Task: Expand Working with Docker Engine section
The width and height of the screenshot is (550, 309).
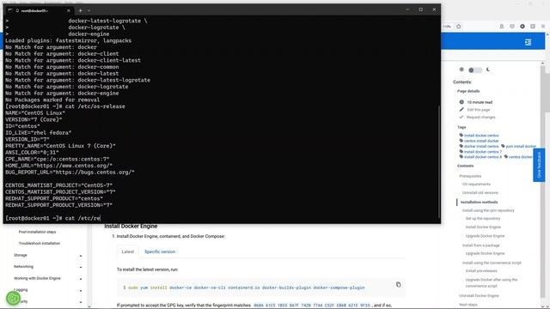Action: (47, 278)
